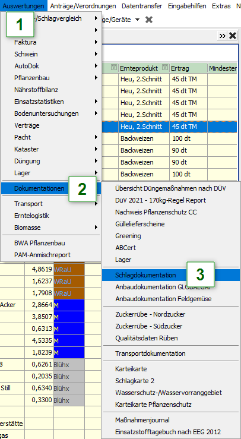Image resolution: width=241 pixels, height=439 pixels.
Task: Close the Geräte tab with X icon
Action: [149, 20]
